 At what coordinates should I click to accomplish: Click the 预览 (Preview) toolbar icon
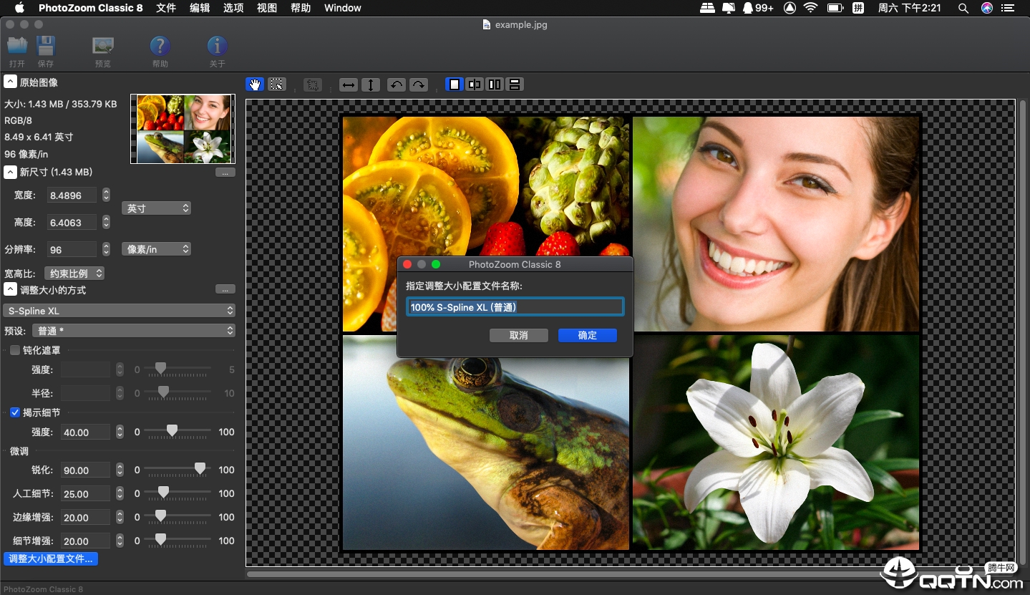click(x=103, y=46)
